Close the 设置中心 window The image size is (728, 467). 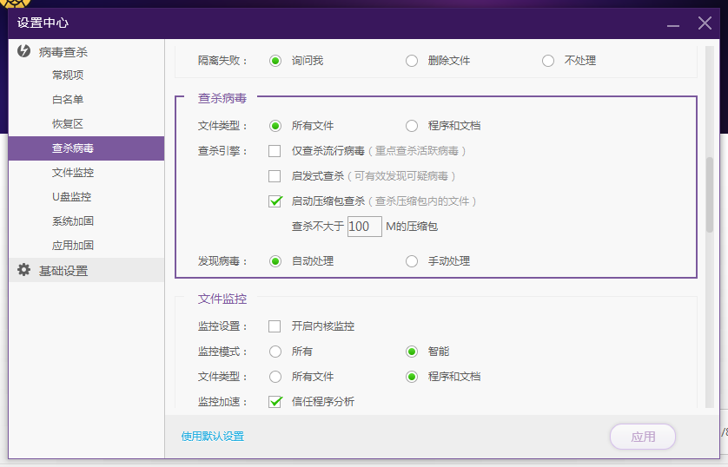[x=705, y=23]
